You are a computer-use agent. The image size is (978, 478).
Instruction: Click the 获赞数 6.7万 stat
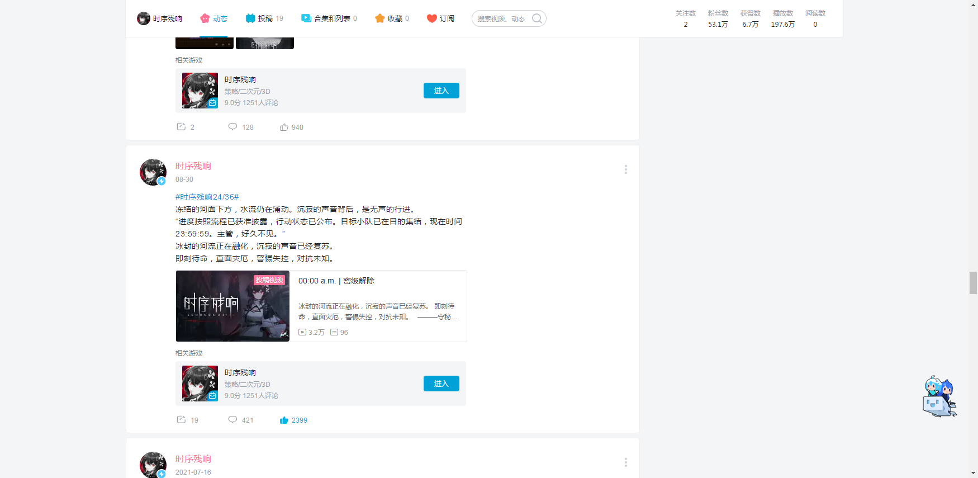click(x=751, y=18)
